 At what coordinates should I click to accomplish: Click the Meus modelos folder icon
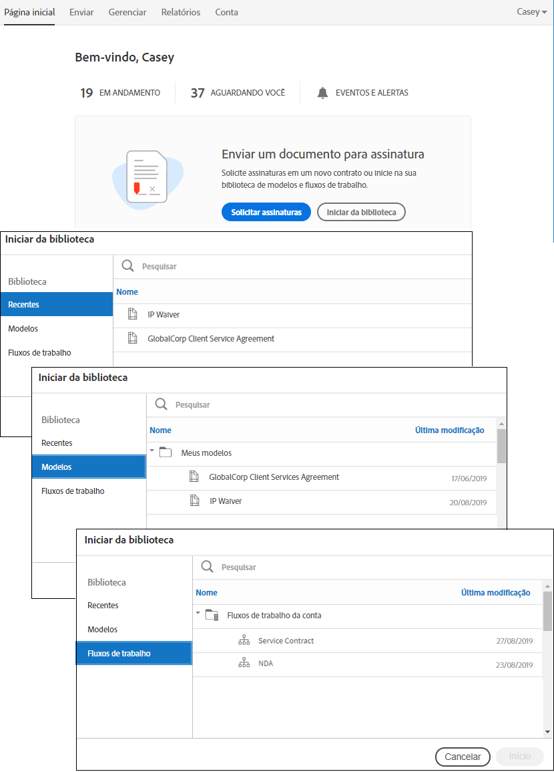click(166, 453)
